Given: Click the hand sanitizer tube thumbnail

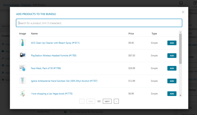Looking at the screenshot, I should point(23,81).
